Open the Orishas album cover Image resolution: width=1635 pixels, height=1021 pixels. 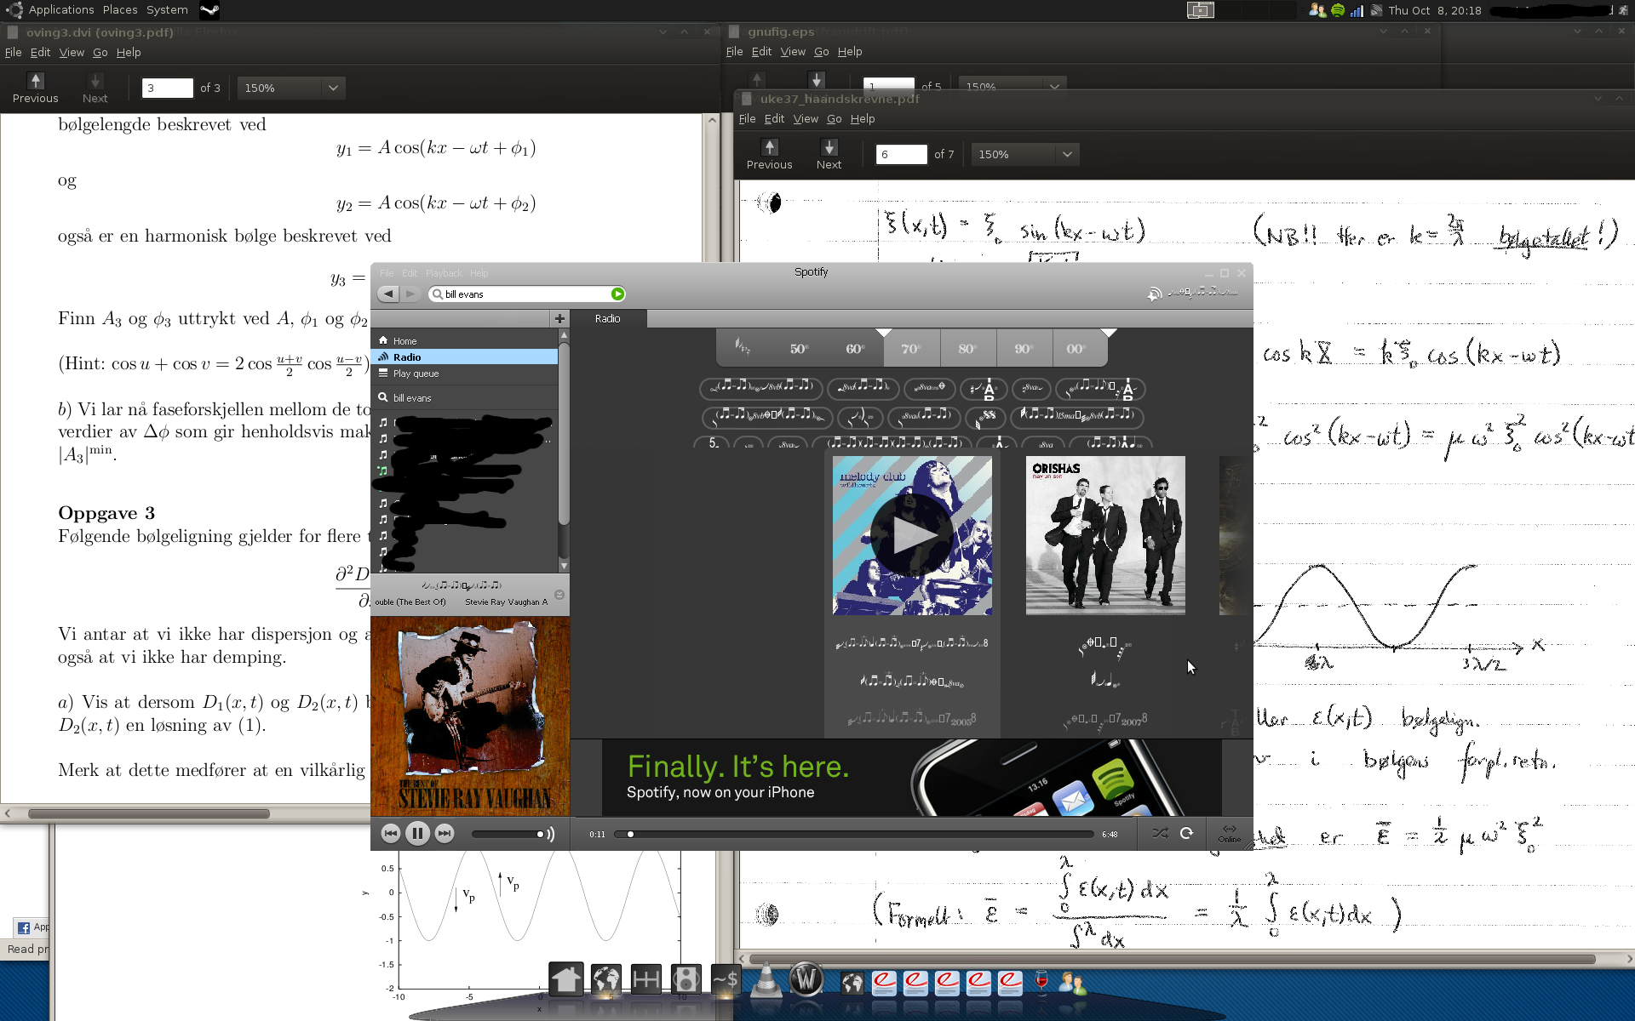1105,535
